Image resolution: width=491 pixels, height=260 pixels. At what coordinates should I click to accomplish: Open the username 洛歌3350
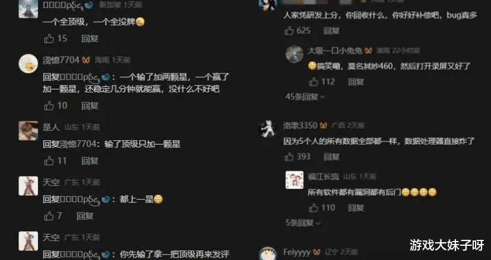300,126
